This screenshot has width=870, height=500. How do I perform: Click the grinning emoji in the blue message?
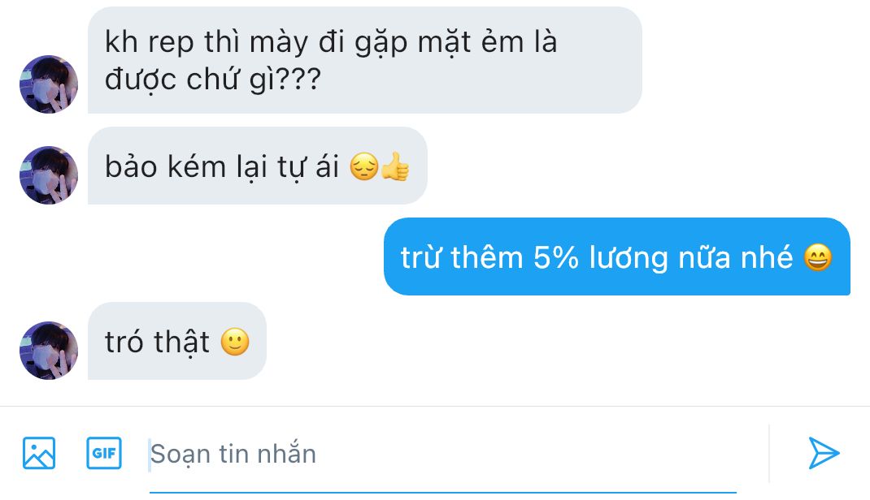coord(818,257)
